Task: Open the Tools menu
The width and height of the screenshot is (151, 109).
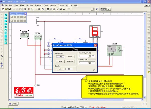Action: pos(46,5)
